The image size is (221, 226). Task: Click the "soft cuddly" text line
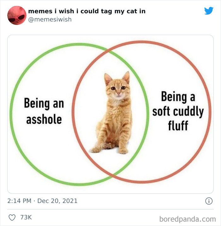[178, 112]
